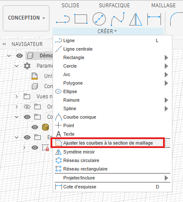Select the Rectangle tool icon in toolbar
Image resolution: width=183 pixels, height=202 pixels.
click(x=81, y=19)
